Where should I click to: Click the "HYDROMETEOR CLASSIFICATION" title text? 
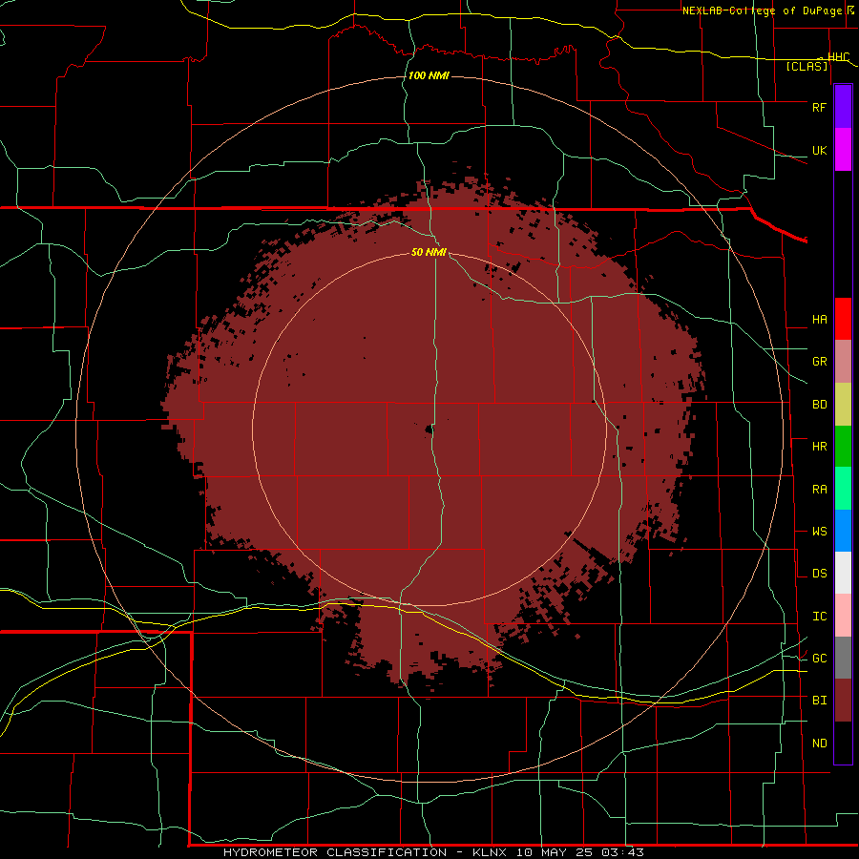(x=335, y=852)
